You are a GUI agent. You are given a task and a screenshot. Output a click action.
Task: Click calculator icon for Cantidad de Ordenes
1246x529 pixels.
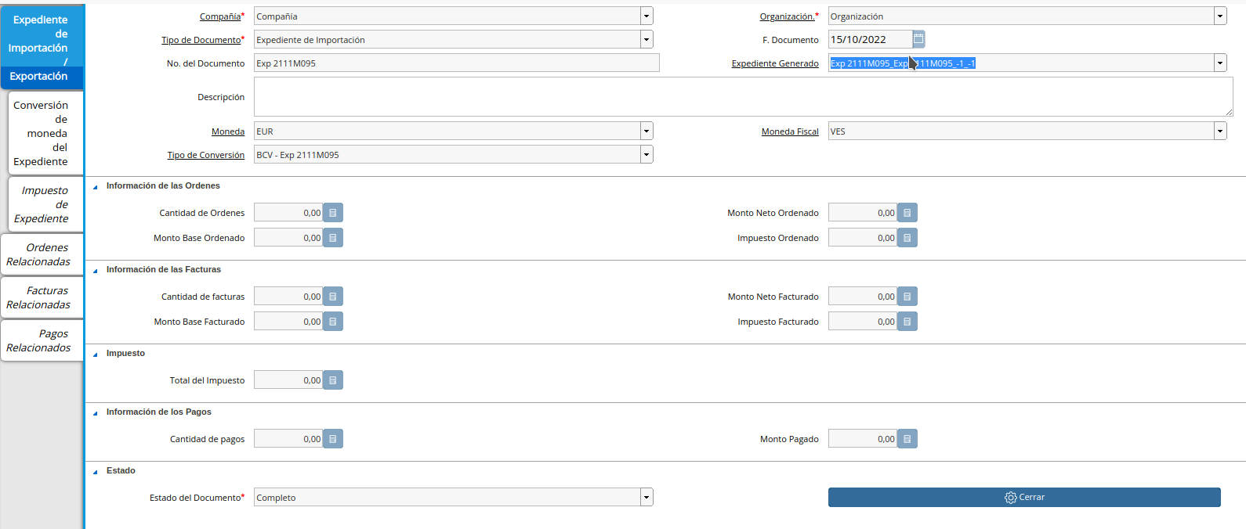pos(333,213)
